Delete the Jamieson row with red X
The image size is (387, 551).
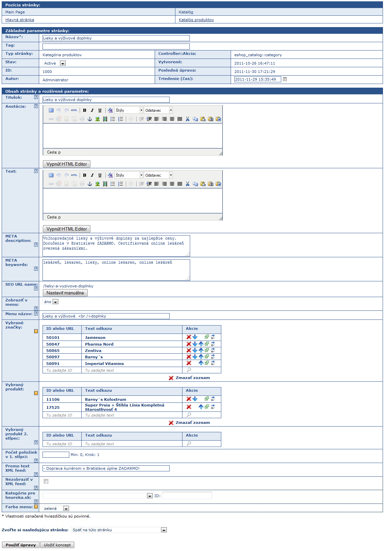189,337
